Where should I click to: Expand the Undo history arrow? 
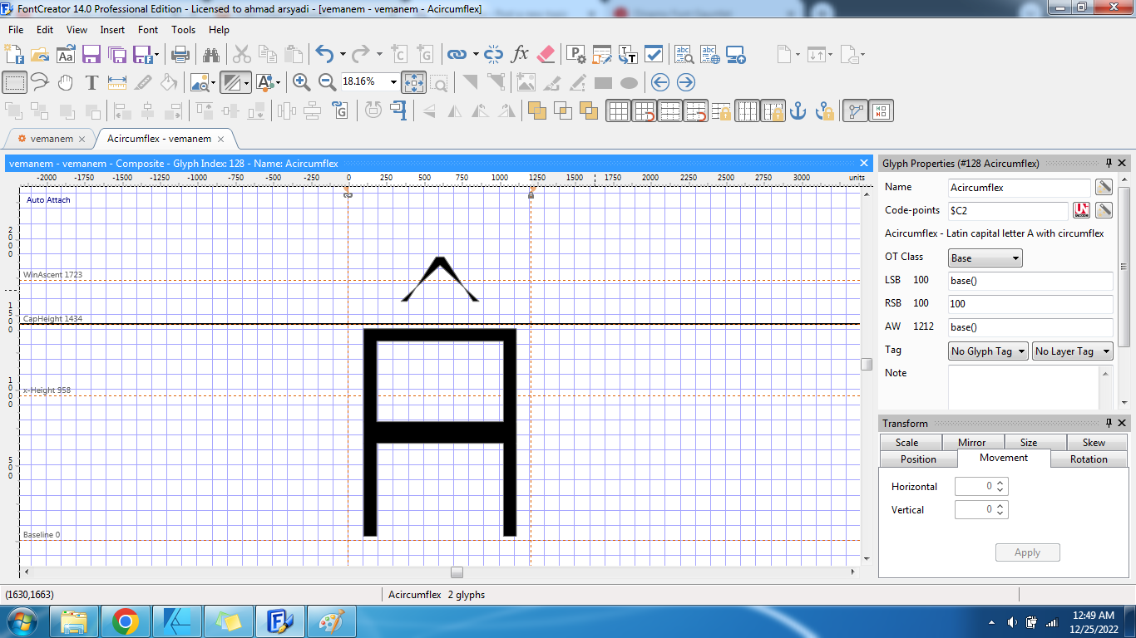click(x=343, y=55)
